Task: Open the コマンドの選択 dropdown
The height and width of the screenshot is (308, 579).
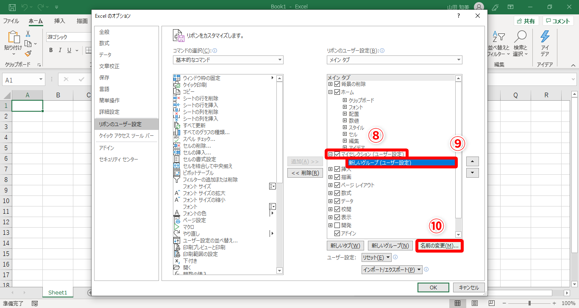Action: (228, 60)
